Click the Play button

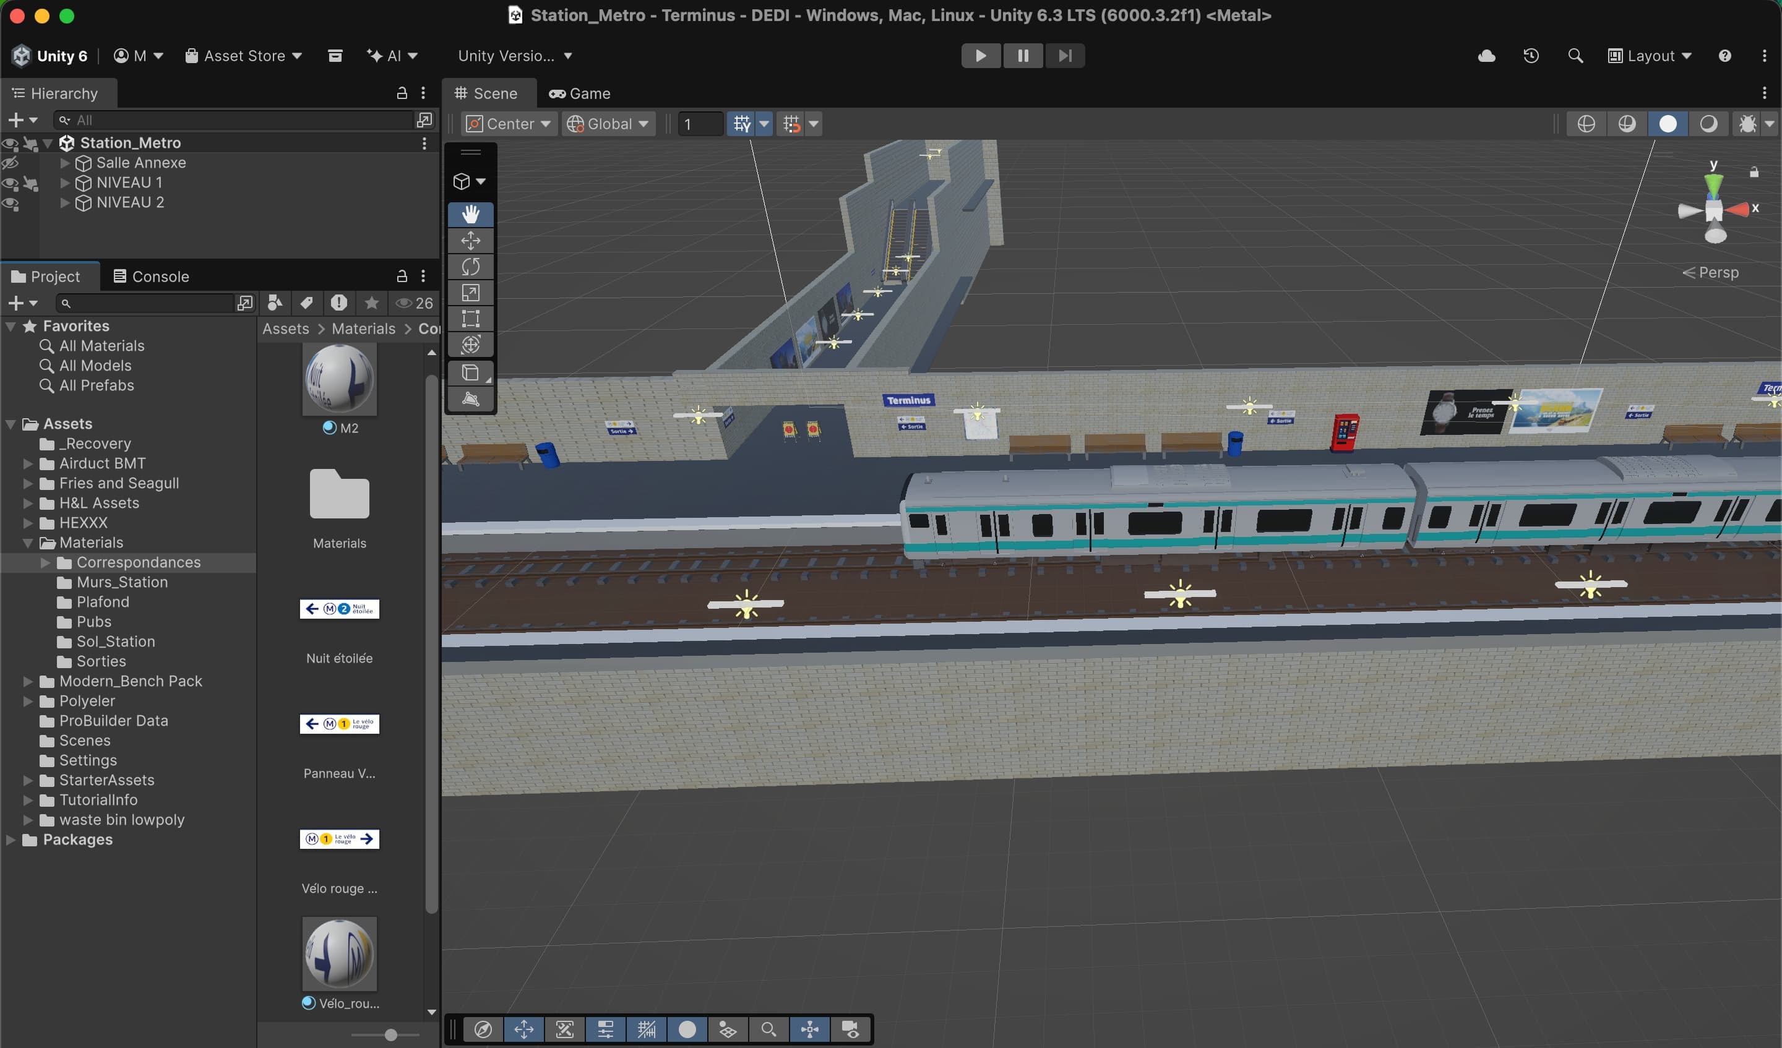click(980, 56)
